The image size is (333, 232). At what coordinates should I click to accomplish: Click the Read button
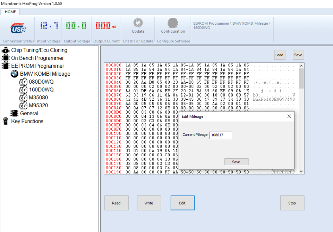[x=117, y=203]
